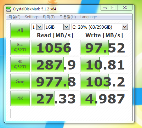Click the empty comment text field
This screenshot has height=128, width=142.
[x=69, y=114]
